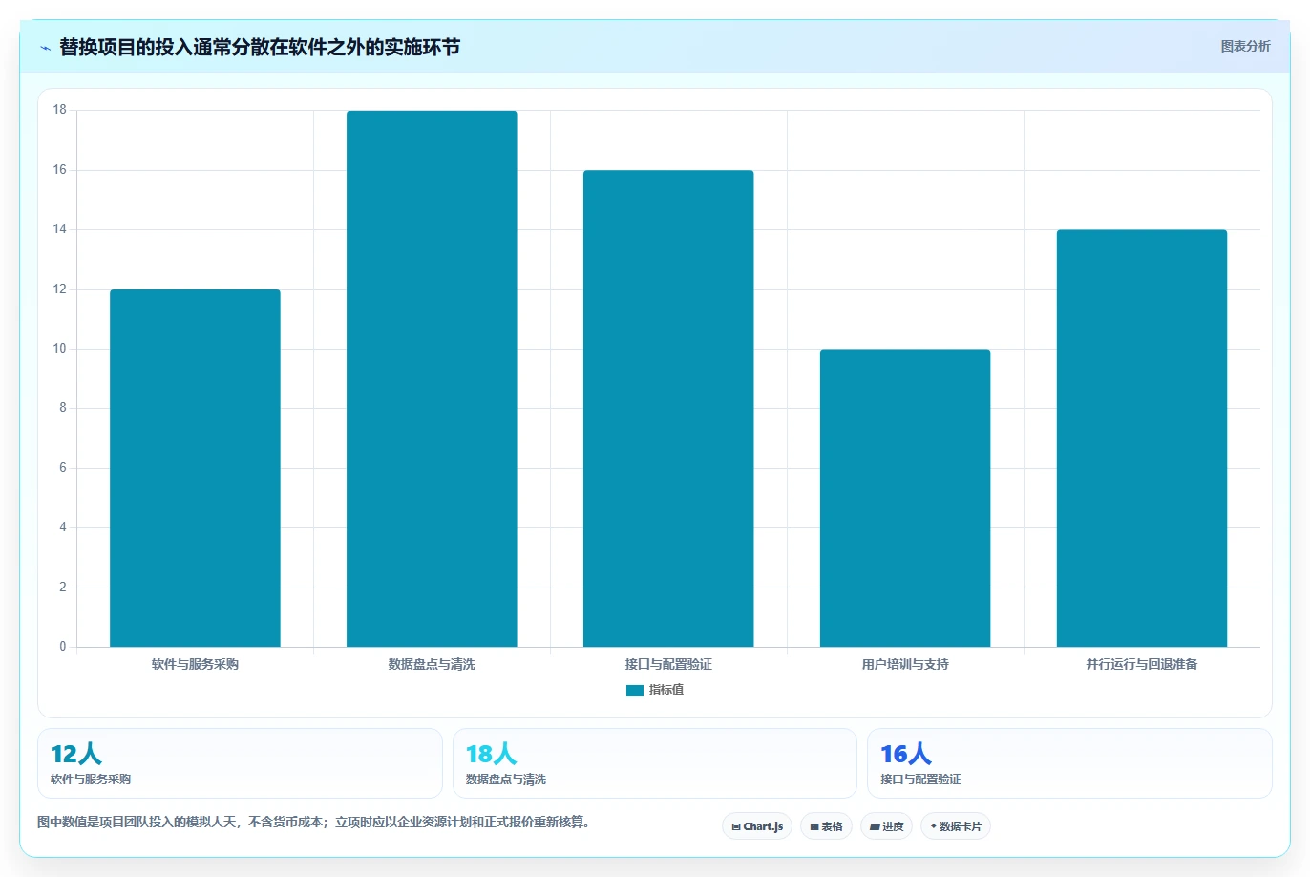Click the y-axis value 0
This screenshot has width=1310, height=877.
click(x=63, y=647)
